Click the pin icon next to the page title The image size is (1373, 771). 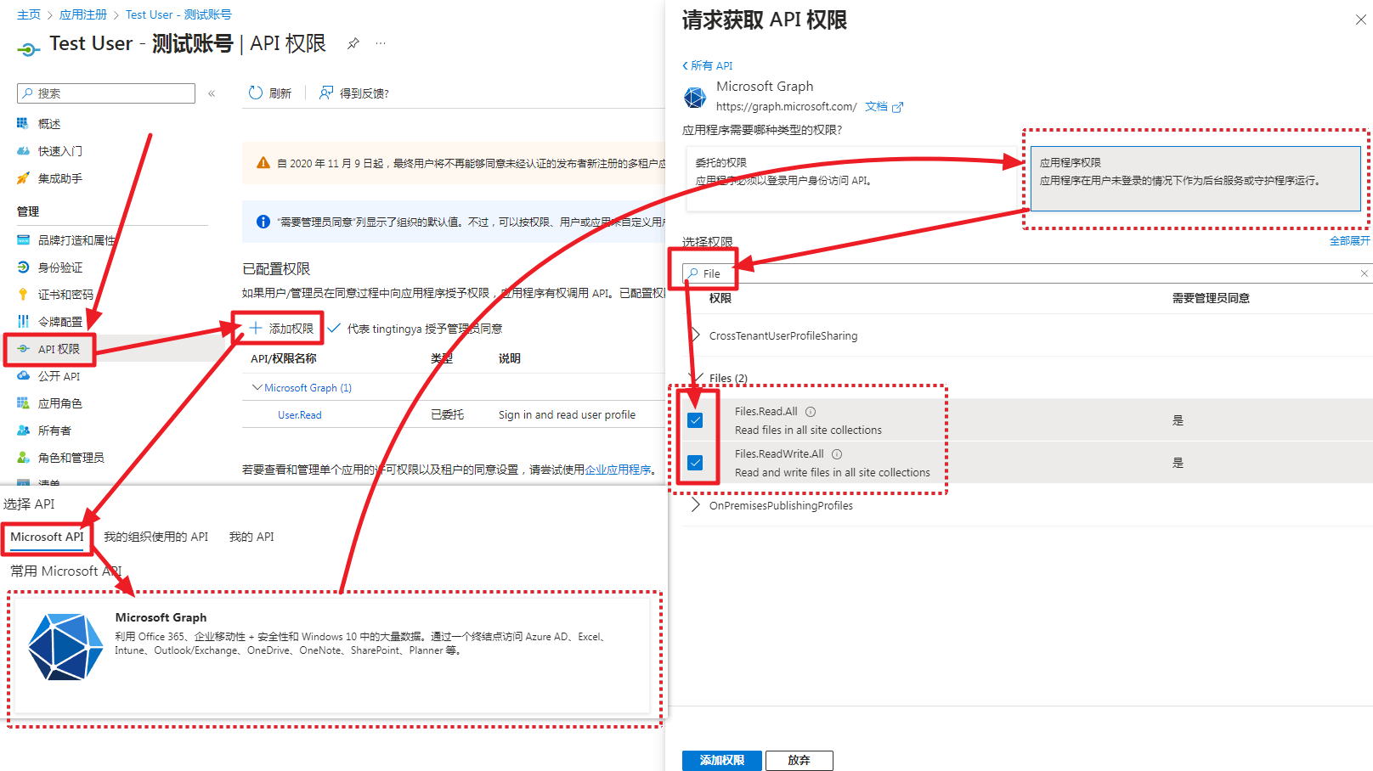coord(353,43)
